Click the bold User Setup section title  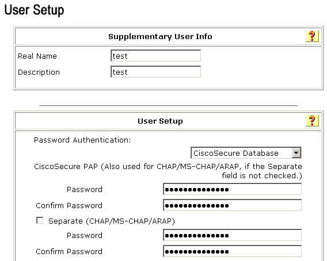pyautogui.click(x=160, y=121)
